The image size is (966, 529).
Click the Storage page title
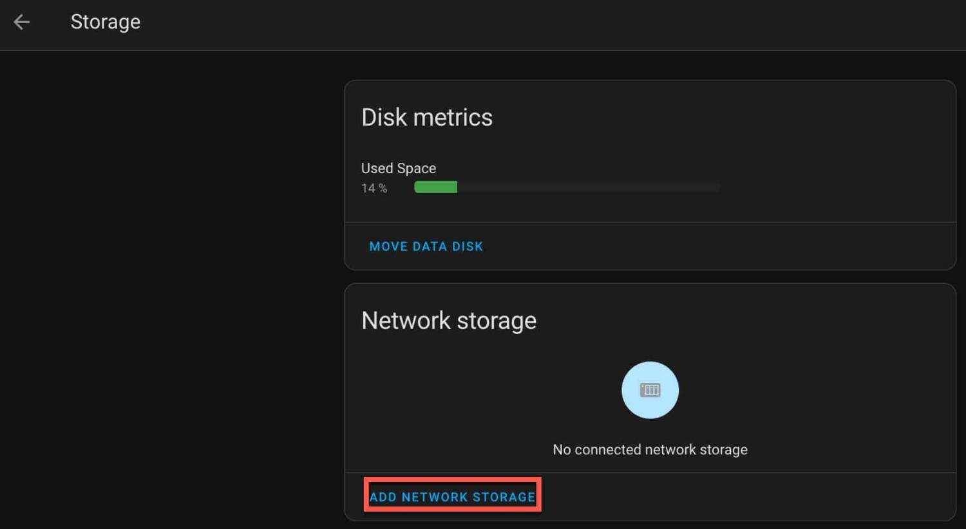(105, 21)
